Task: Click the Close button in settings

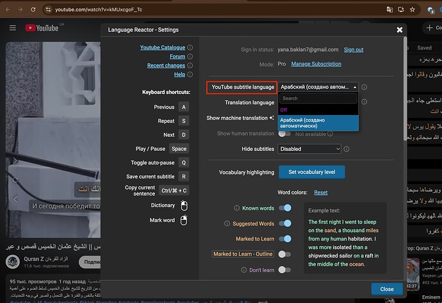Action: 387,289
